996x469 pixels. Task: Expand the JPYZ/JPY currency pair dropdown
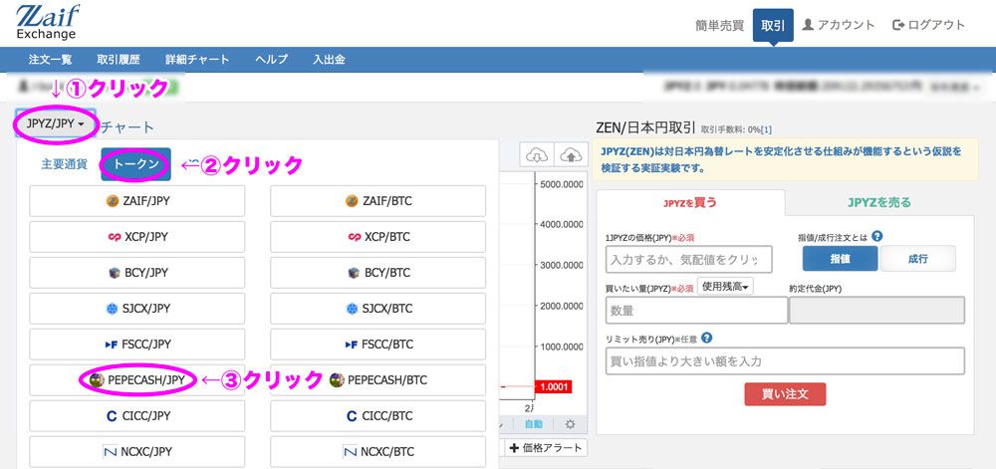56,123
